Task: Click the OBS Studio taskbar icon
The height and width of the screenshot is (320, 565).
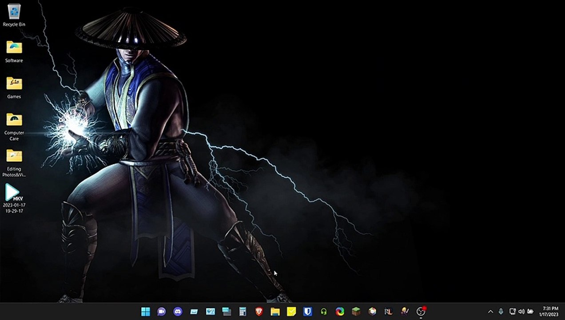Action: pos(421,312)
